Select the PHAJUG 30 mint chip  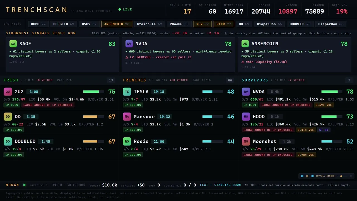tap(179, 24)
